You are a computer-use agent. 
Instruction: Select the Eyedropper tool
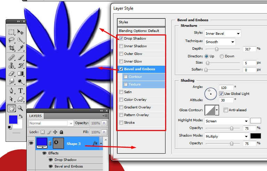click(21, 48)
